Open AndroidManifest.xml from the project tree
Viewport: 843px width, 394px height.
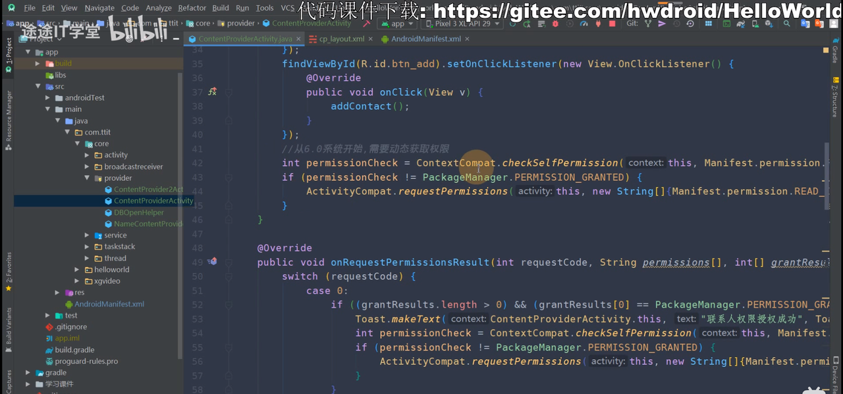[x=109, y=304]
